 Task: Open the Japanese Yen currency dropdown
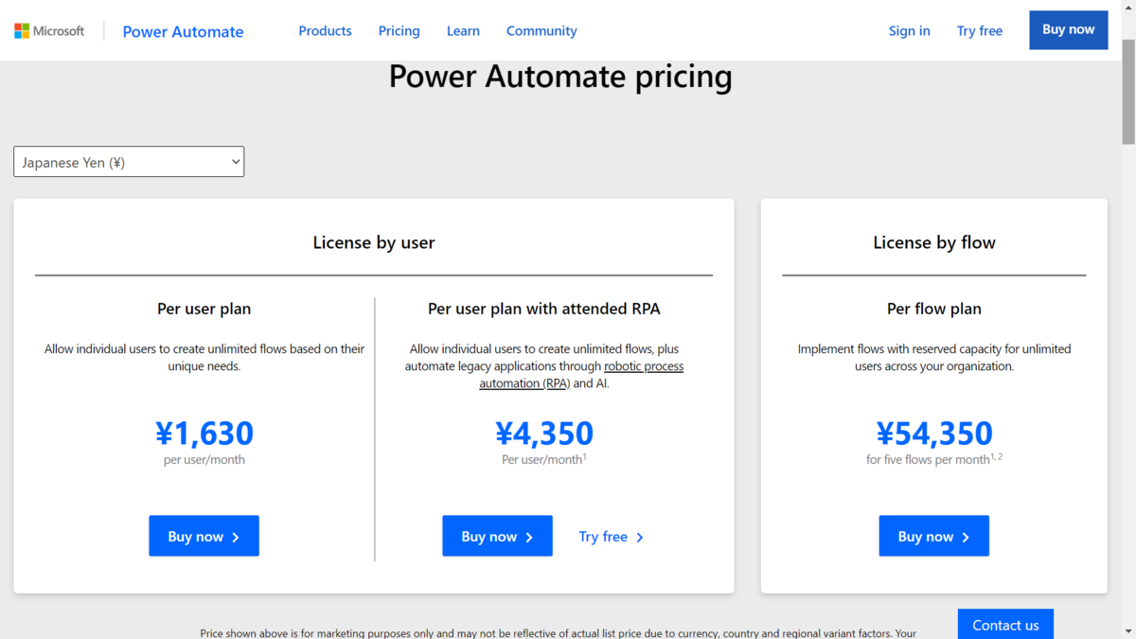pyautogui.click(x=129, y=162)
